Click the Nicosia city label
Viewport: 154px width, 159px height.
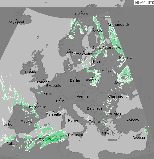(x=139, y=138)
